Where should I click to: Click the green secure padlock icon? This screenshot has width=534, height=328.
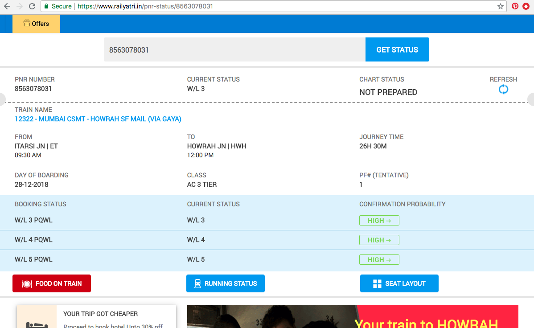pos(46,6)
